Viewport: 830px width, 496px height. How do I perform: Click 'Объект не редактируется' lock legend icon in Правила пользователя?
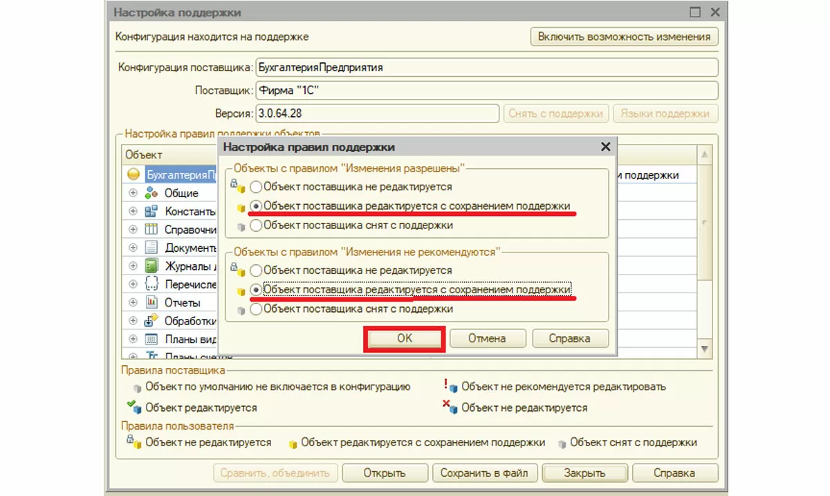click(135, 442)
